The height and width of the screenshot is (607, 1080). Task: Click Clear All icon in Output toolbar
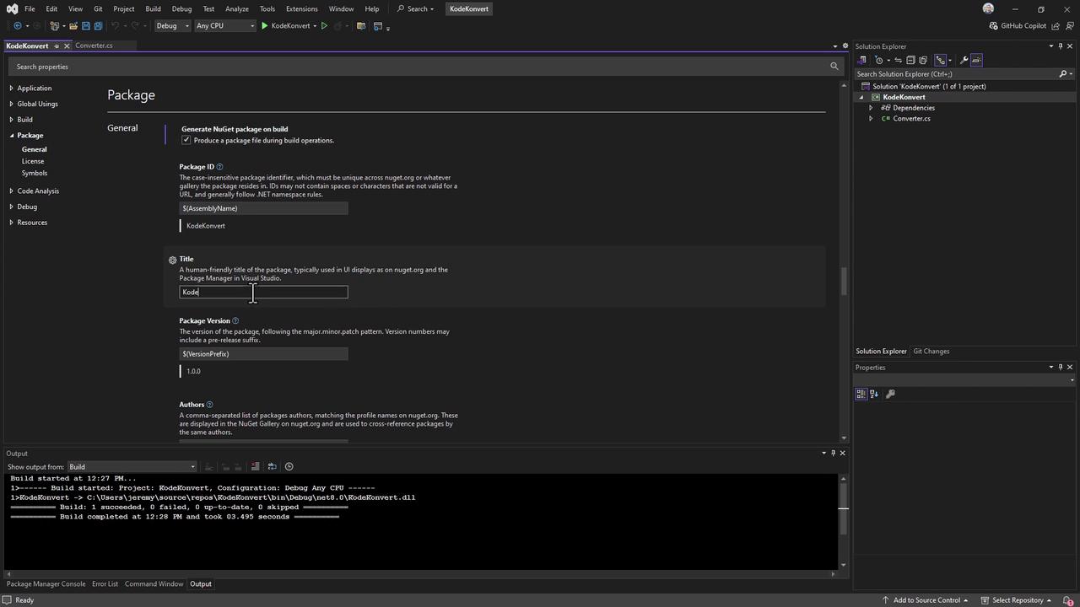pos(255,467)
